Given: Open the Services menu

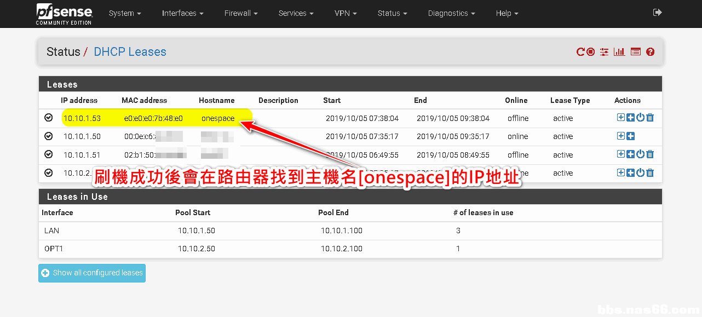Looking at the screenshot, I should (296, 13).
